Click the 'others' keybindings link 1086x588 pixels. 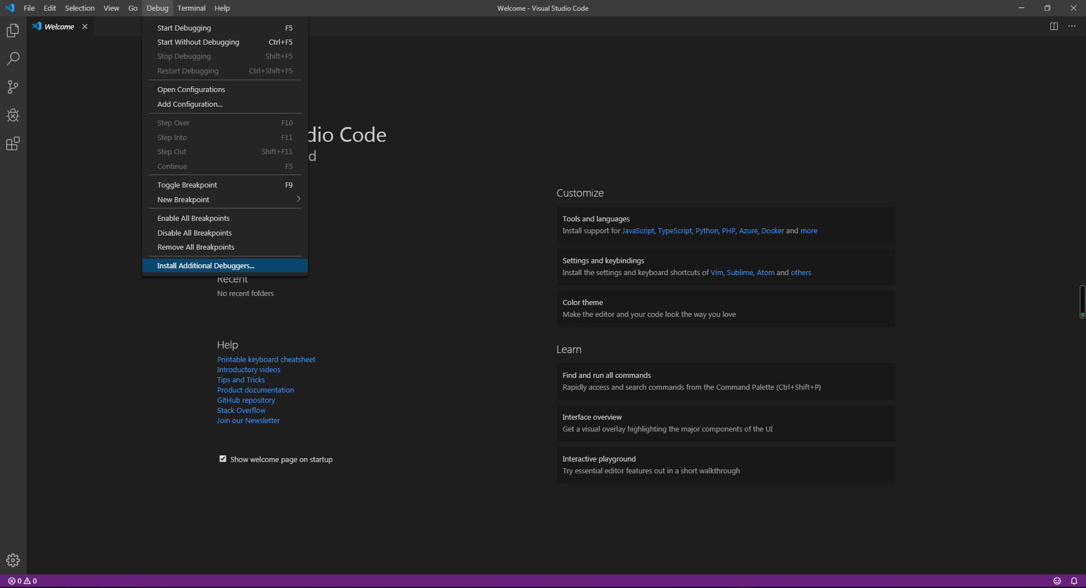(801, 272)
